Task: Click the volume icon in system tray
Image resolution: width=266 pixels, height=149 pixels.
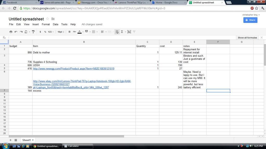Action: tap(251, 146)
